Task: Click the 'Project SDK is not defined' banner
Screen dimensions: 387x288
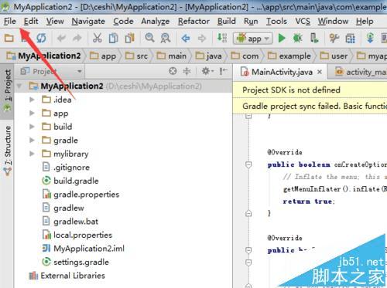Action: coord(310,90)
